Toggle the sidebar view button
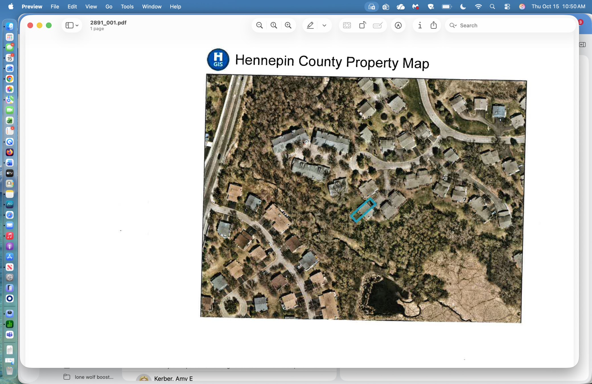 tap(69, 25)
